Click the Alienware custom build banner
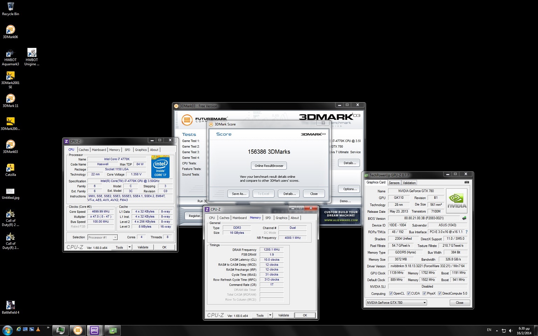The height and width of the screenshot is (336, 538). pyautogui.click(x=341, y=216)
